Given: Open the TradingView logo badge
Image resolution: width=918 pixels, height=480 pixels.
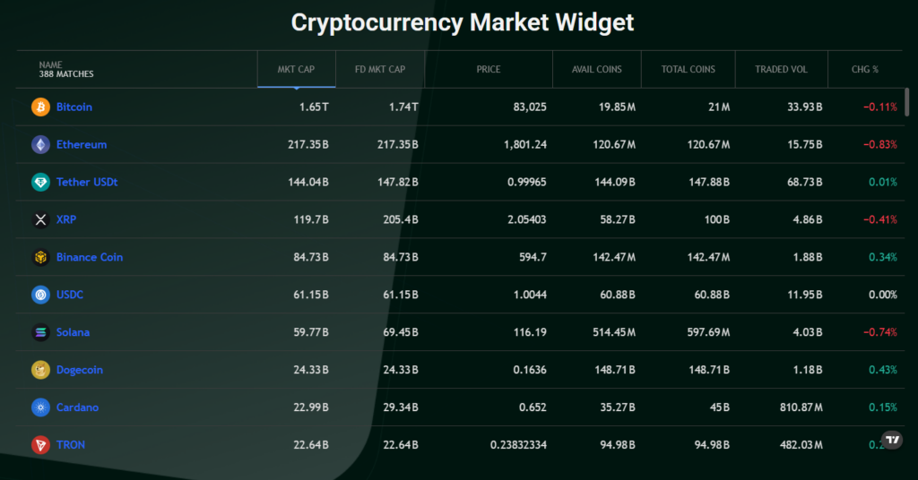Looking at the screenshot, I should pyautogui.click(x=892, y=440).
